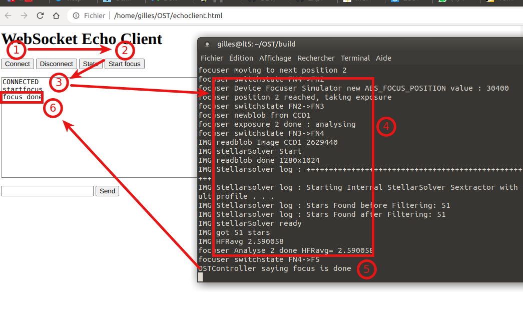
Task: Click 'IMG stellarSolver ready' terminal line
Action: point(250,223)
